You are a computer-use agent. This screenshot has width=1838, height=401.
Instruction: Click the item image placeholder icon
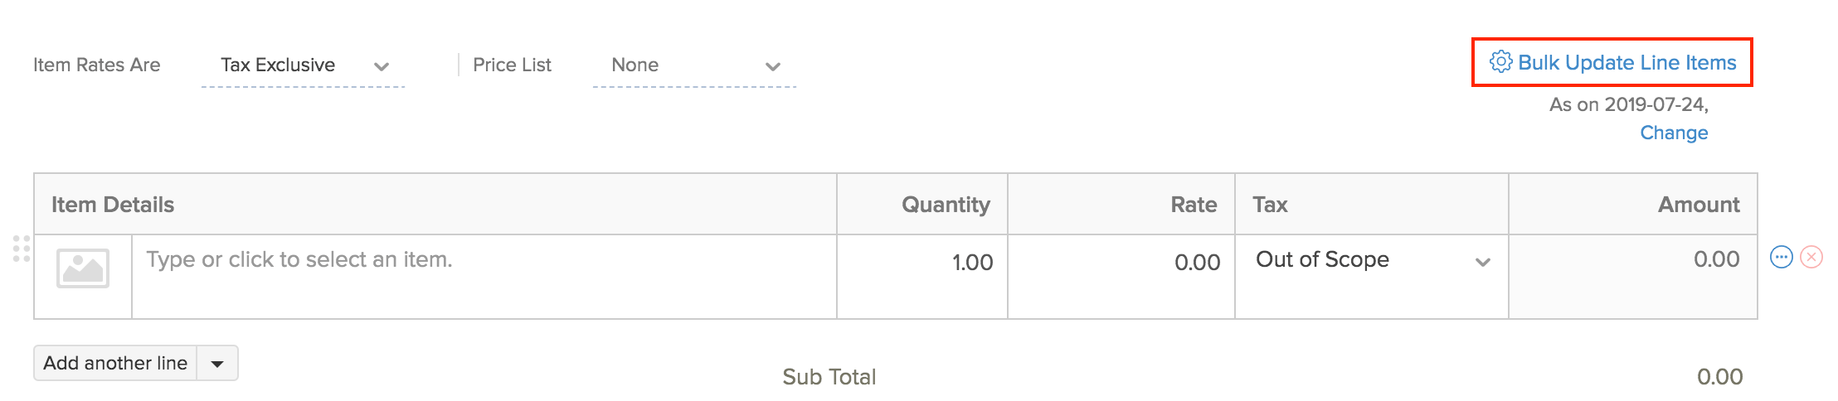(x=83, y=268)
